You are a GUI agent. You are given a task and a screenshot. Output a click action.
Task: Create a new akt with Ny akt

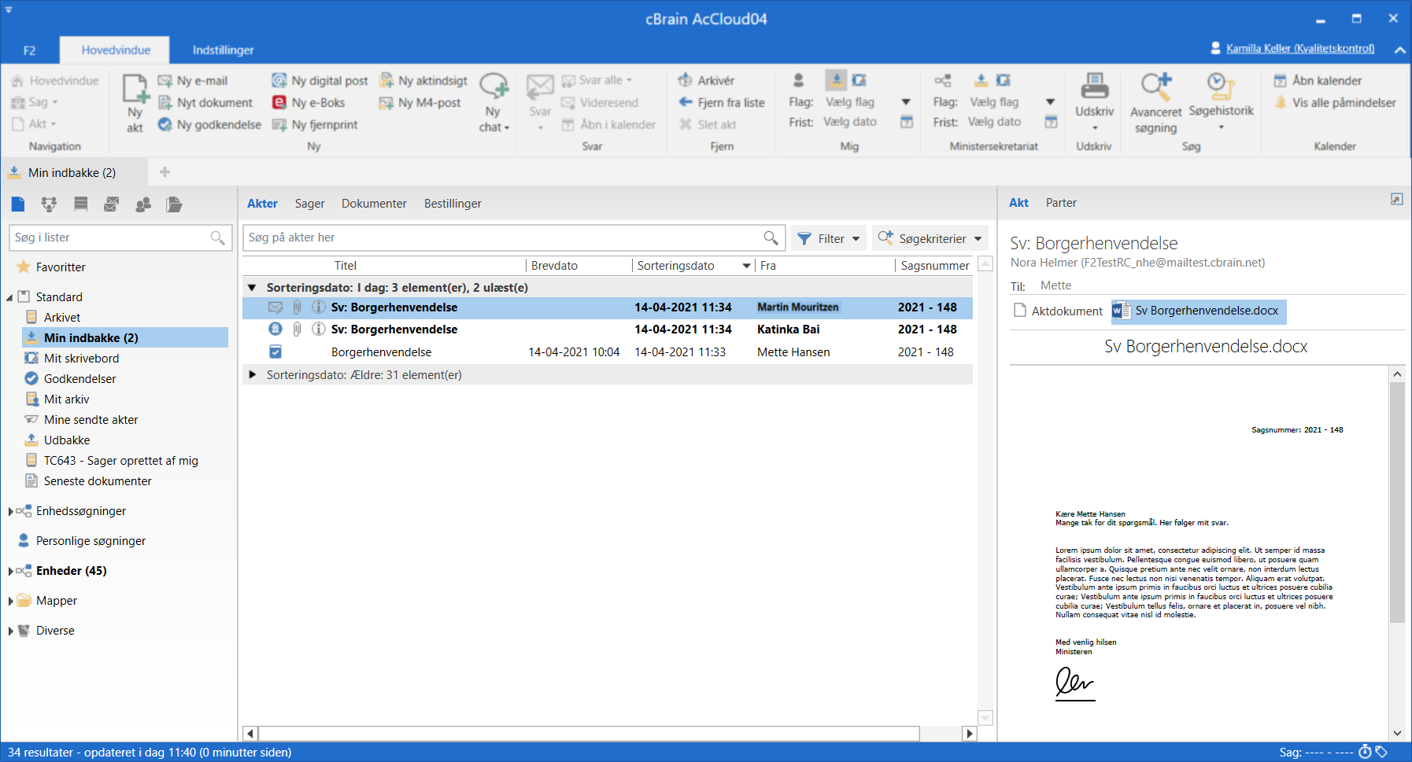[x=135, y=103]
